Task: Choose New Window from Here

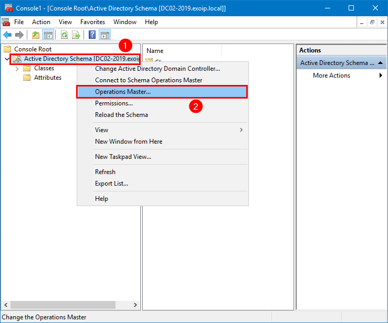Action: [x=162, y=142]
